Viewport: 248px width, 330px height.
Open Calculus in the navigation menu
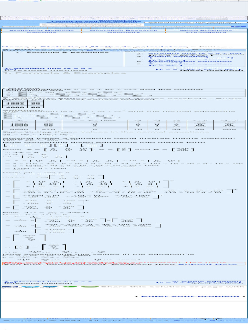coord(42,32)
